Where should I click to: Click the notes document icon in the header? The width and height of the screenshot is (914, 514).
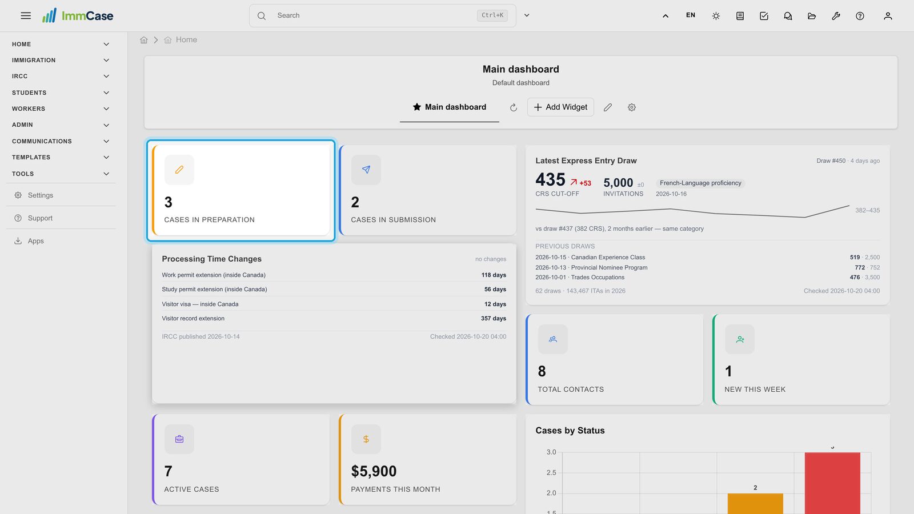740,16
